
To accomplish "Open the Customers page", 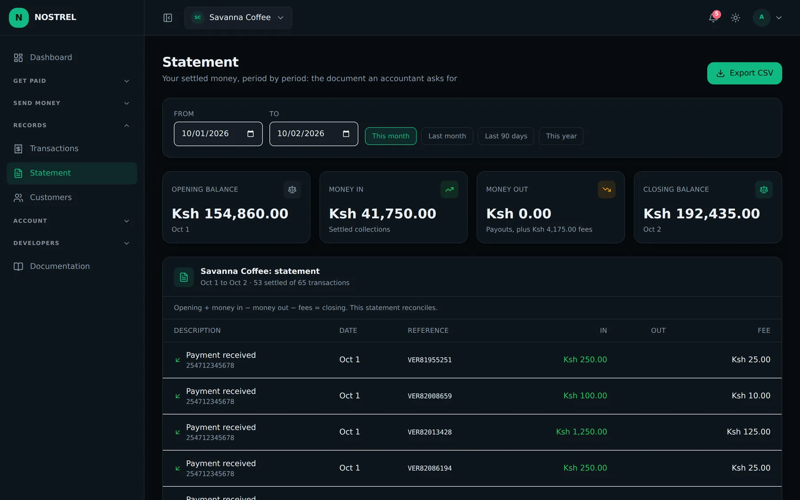I will coord(72,197).
